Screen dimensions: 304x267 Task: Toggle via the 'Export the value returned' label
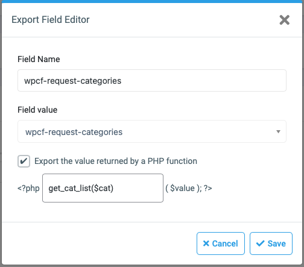click(116, 161)
